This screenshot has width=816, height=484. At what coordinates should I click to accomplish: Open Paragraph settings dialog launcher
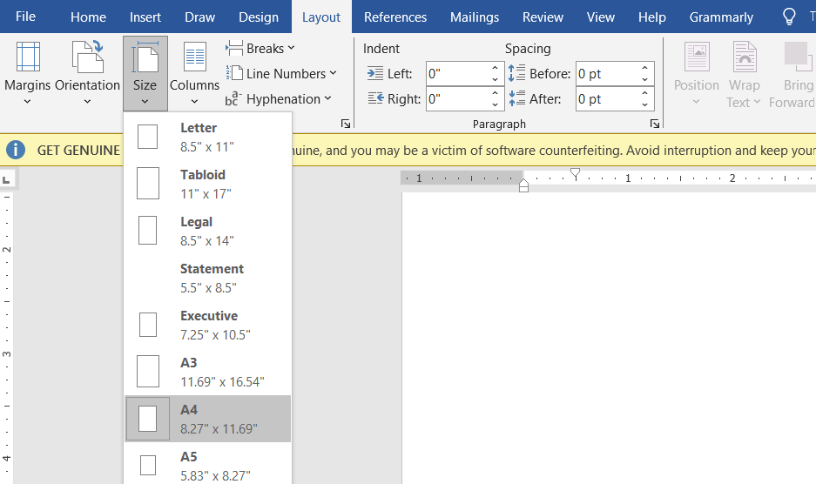pyautogui.click(x=655, y=124)
